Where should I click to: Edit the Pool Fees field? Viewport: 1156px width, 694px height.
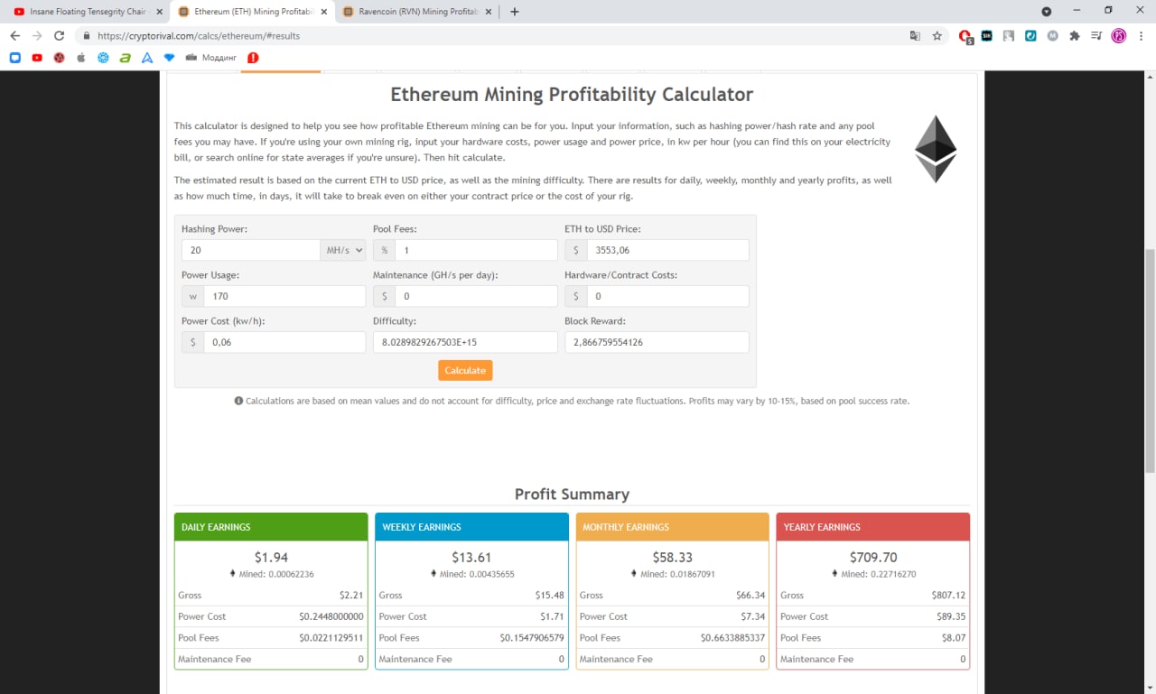(476, 250)
